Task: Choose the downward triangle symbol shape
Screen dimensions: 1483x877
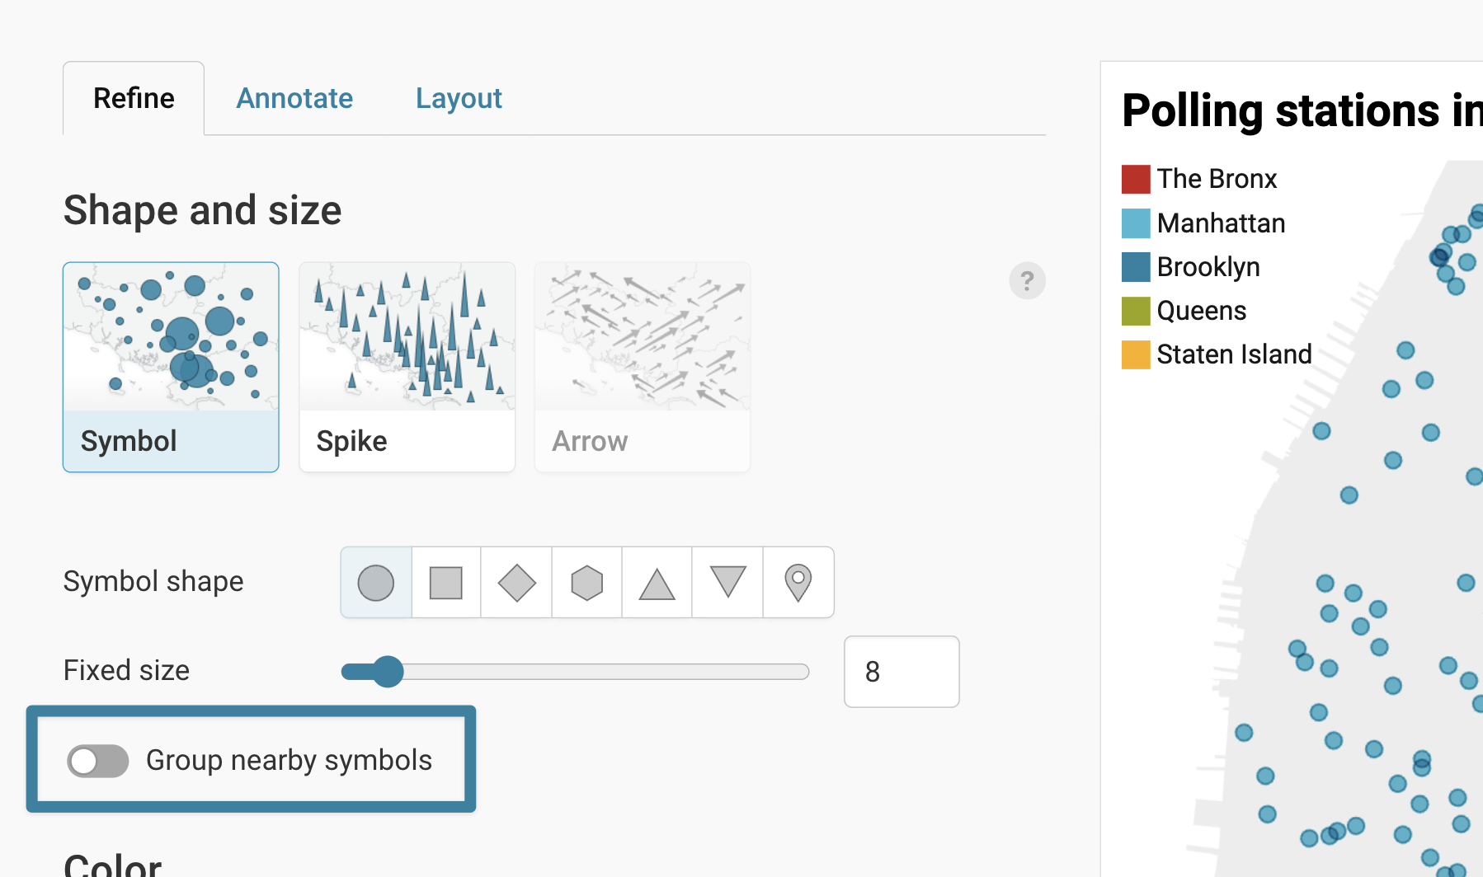Action: pyautogui.click(x=727, y=583)
